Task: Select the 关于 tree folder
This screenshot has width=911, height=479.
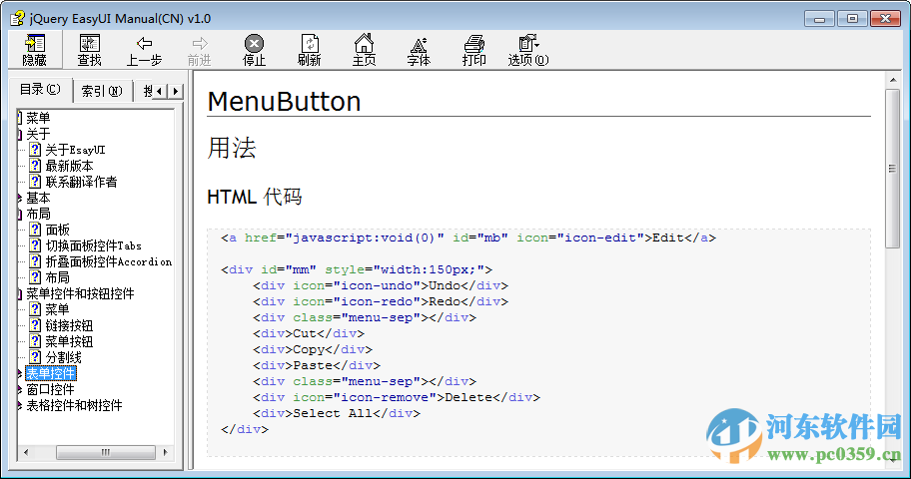Action: click(x=38, y=134)
